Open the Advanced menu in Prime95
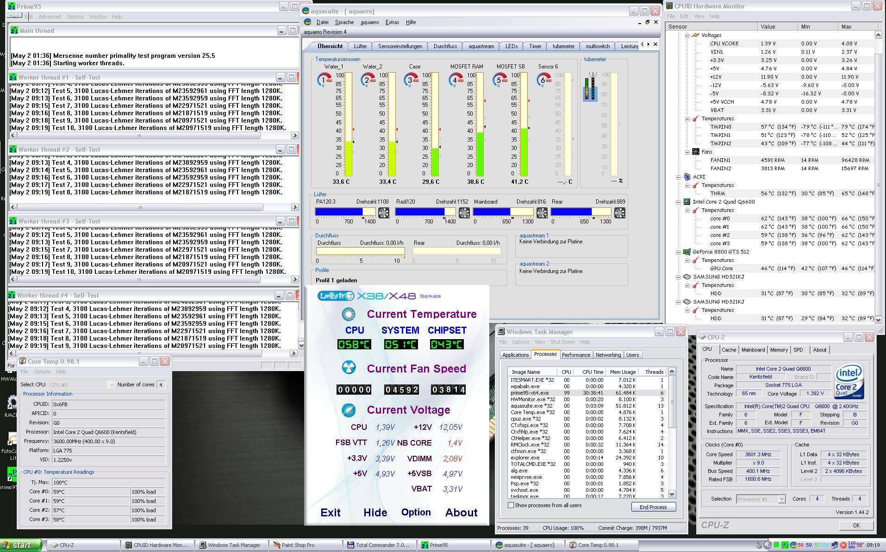 coord(50,17)
